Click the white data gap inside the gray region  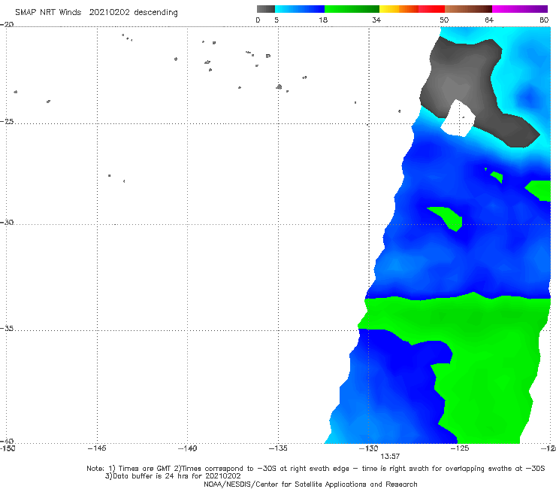tap(458, 119)
